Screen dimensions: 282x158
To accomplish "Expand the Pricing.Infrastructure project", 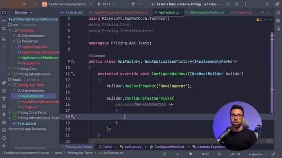I will (x=10, y=74).
